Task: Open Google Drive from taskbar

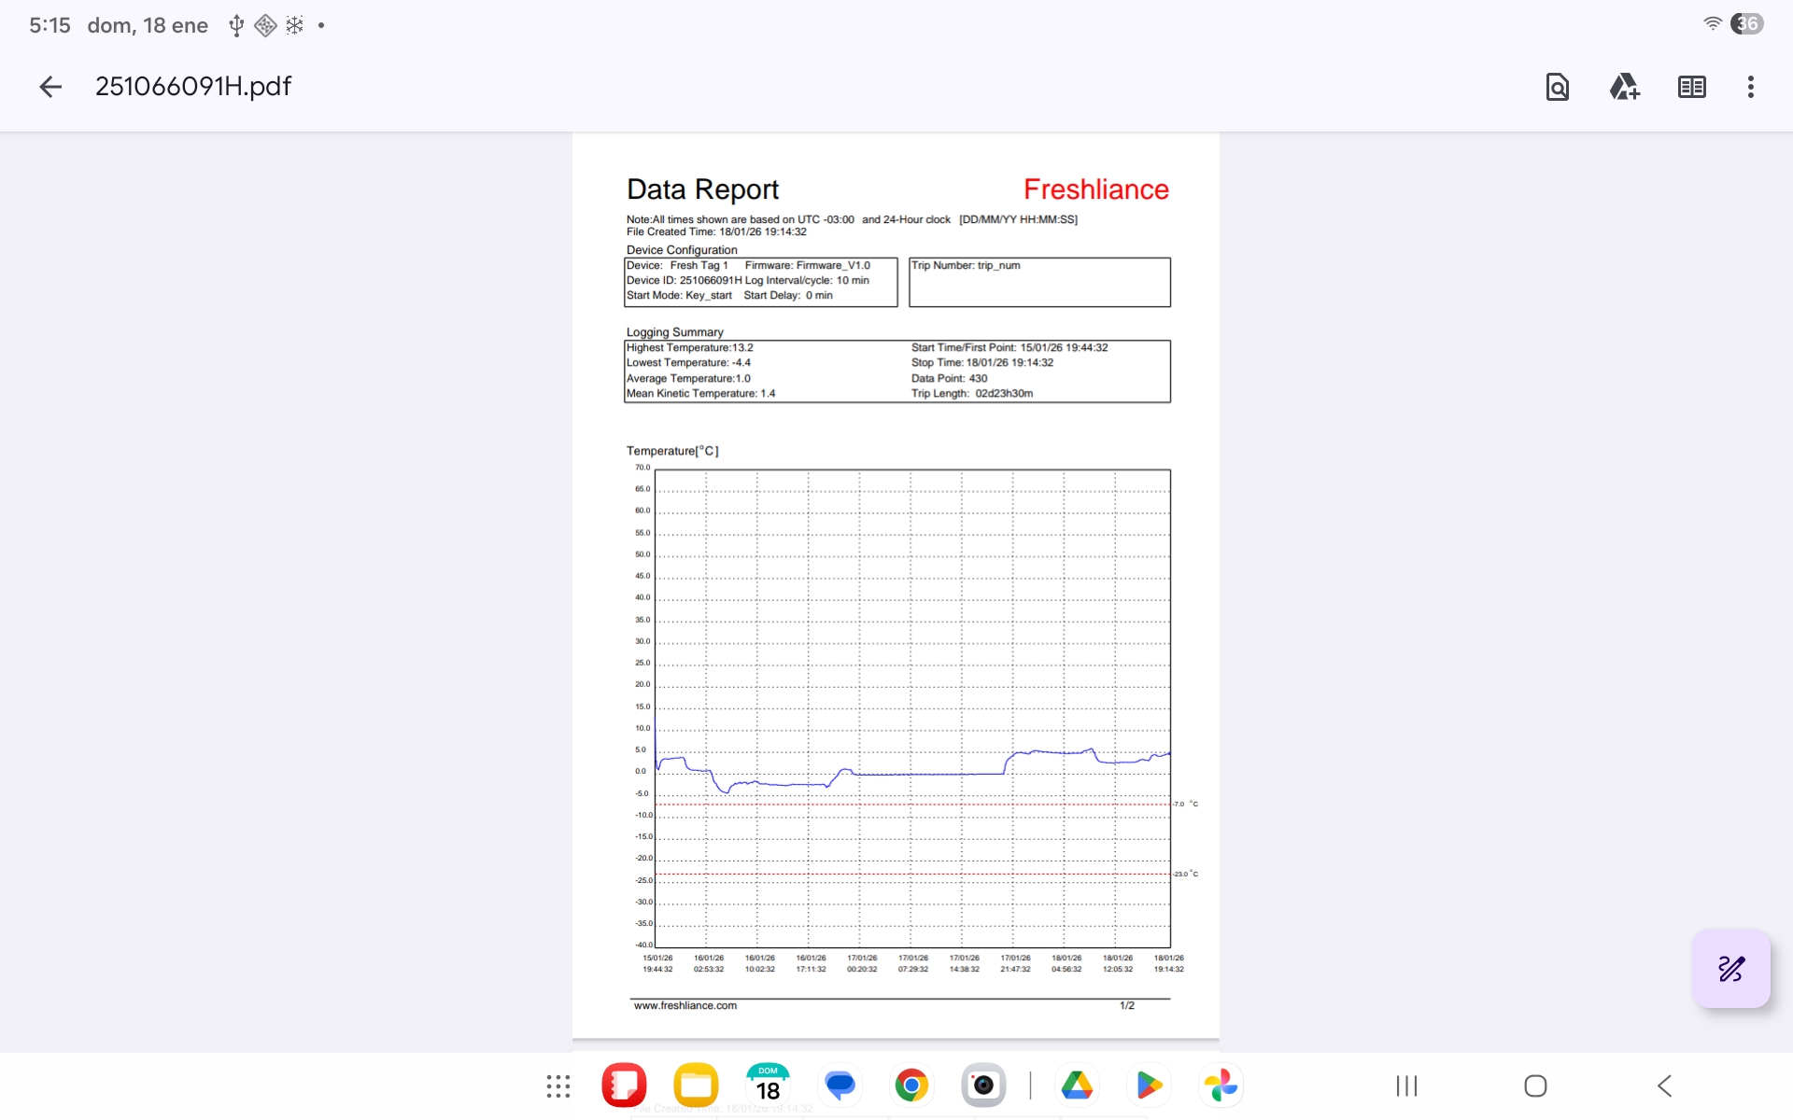Action: [x=1077, y=1085]
